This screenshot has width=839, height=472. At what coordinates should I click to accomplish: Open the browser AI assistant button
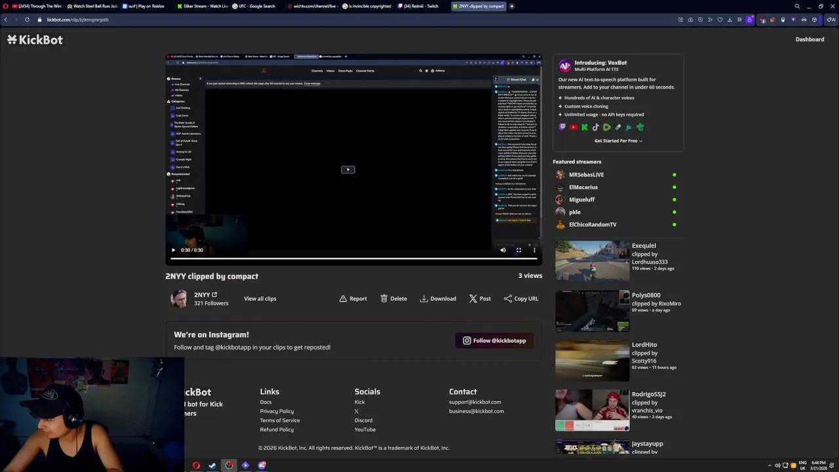point(831,20)
